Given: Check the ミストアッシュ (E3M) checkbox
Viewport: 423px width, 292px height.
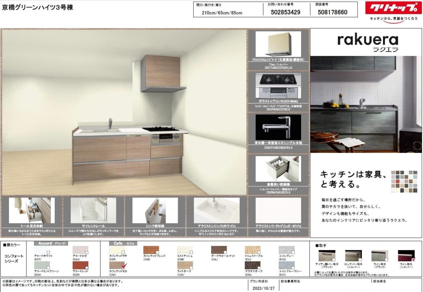Looking at the screenshot, I should point(191,252).
